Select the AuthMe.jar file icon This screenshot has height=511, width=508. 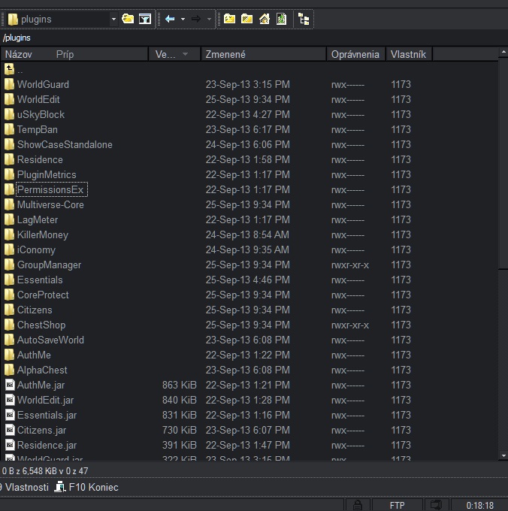click(x=10, y=385)
